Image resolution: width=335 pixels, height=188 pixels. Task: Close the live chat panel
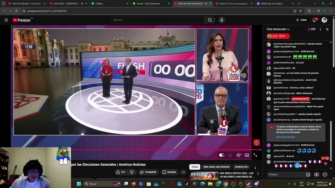[x=327, y=29]
